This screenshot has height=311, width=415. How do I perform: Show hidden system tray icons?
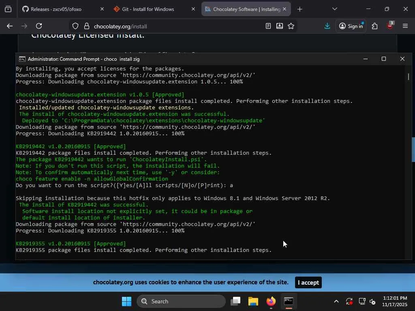click(336, 301)
